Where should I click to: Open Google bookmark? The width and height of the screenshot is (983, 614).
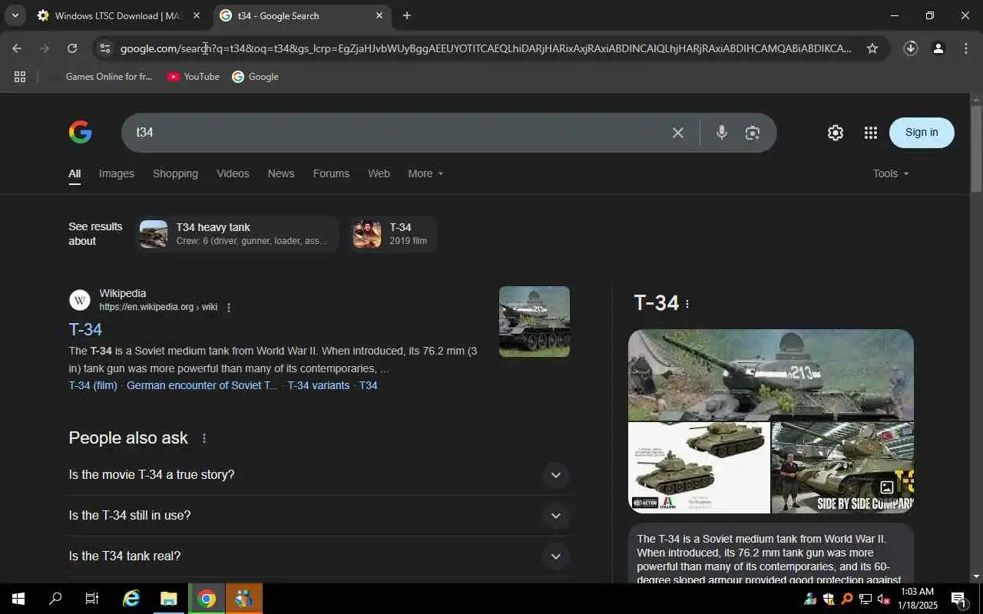click(256, 77)
